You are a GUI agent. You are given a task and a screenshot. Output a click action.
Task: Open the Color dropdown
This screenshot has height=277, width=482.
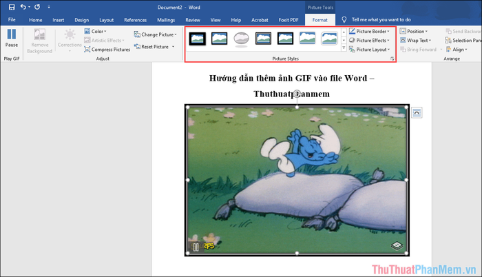click(95, 31)
